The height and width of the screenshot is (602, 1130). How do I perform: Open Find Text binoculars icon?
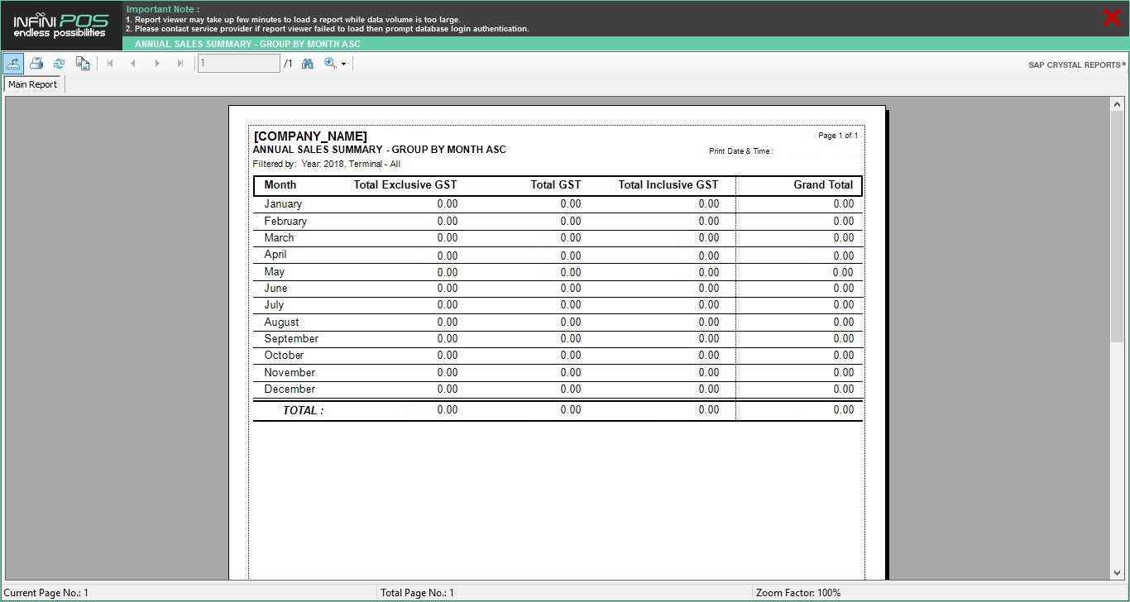[308, 64]
